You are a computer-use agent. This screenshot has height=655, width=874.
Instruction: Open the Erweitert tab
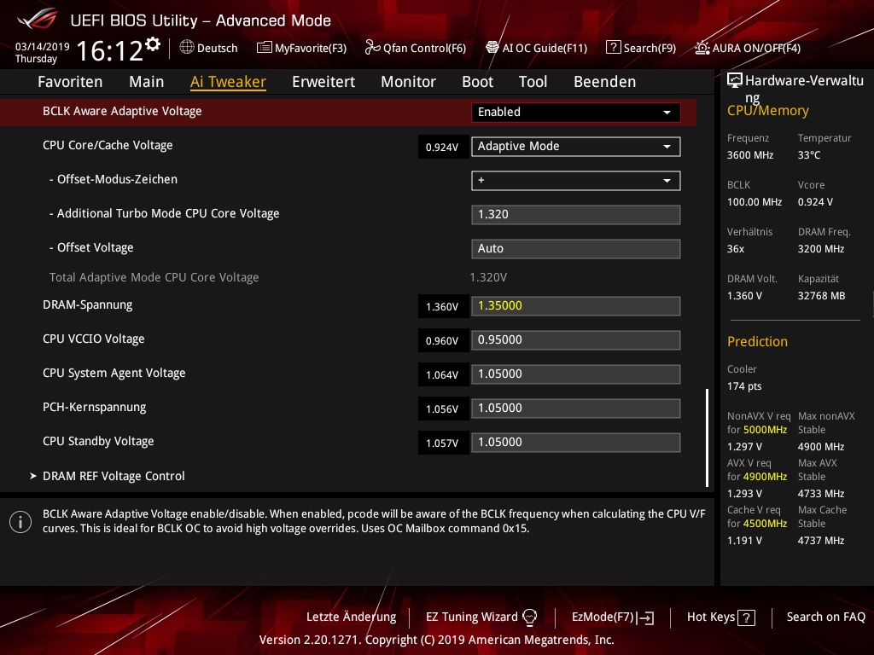point(323,82)
